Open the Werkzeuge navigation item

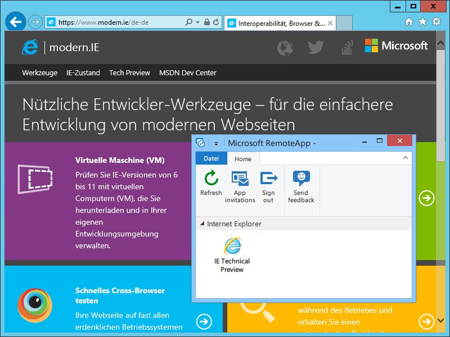tap(39, 73)
